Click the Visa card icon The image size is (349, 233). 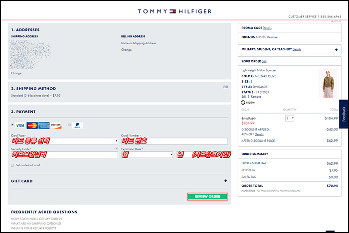pyautogui.click(x=20, y=125)
